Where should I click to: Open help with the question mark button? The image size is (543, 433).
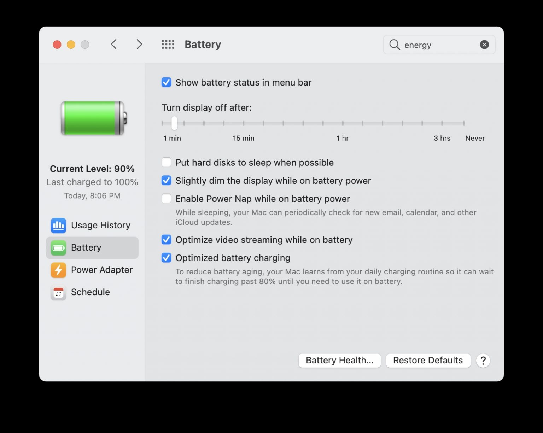click(483, 361)
